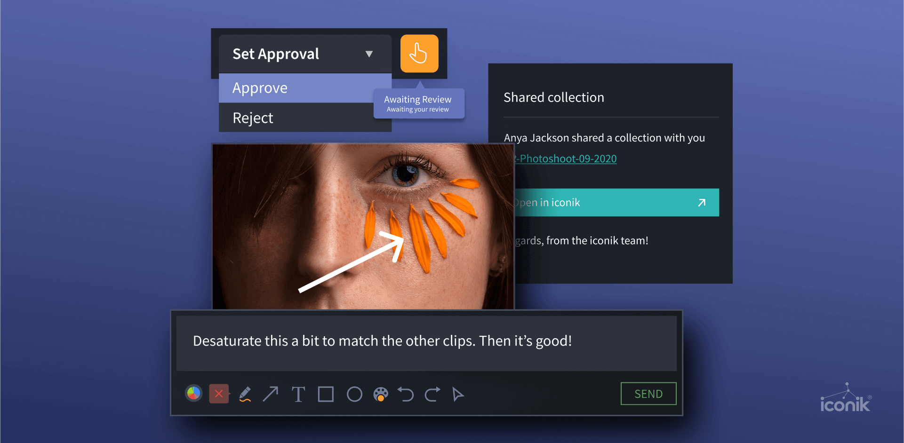
Task: Click the face photo preview image
Action: [363, 226]
